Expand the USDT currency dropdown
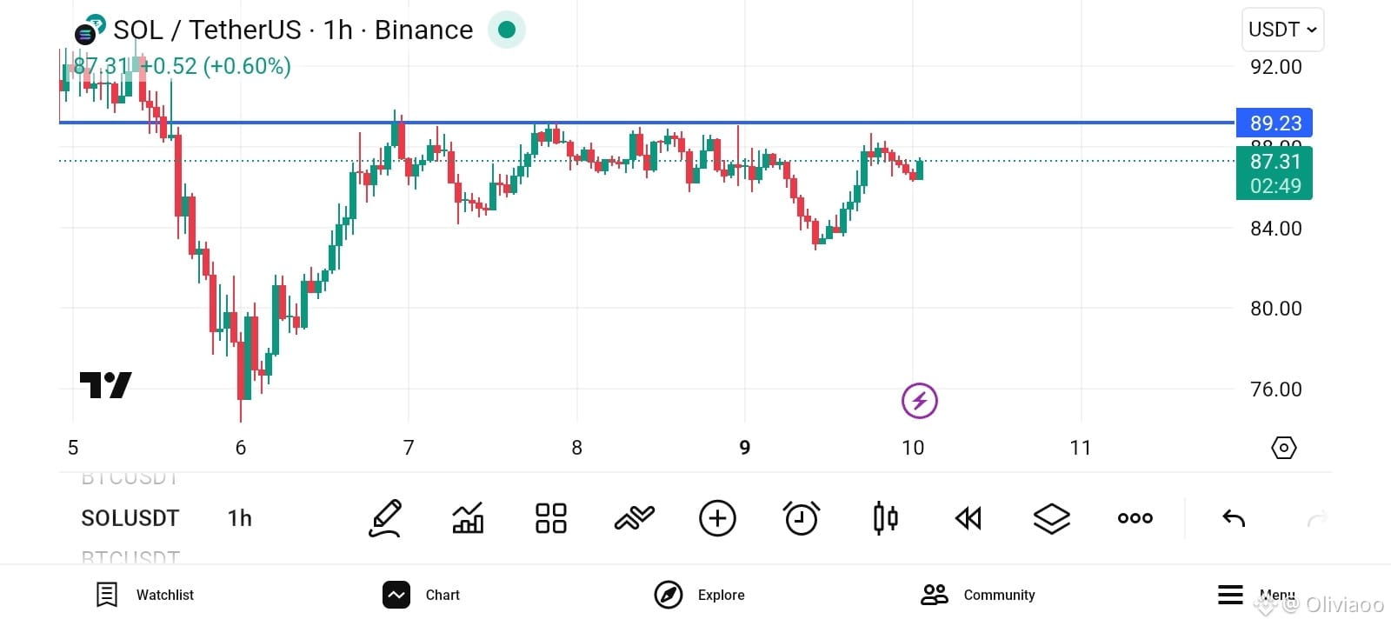 [1283, 30]
